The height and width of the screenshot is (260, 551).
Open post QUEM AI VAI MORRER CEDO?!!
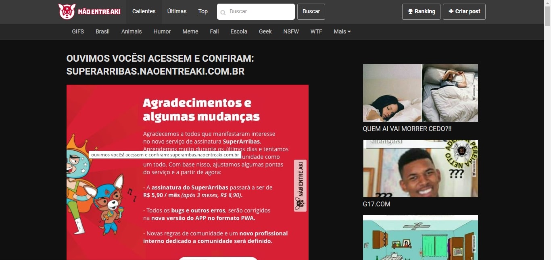(407, 129)
